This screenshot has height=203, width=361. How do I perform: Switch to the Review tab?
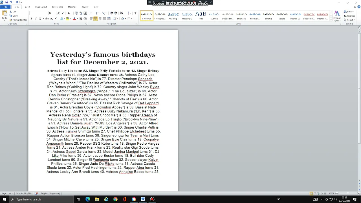pos(85,7)
